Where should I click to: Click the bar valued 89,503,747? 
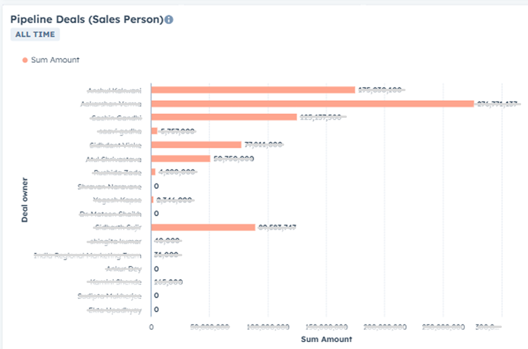click(203, 227)
